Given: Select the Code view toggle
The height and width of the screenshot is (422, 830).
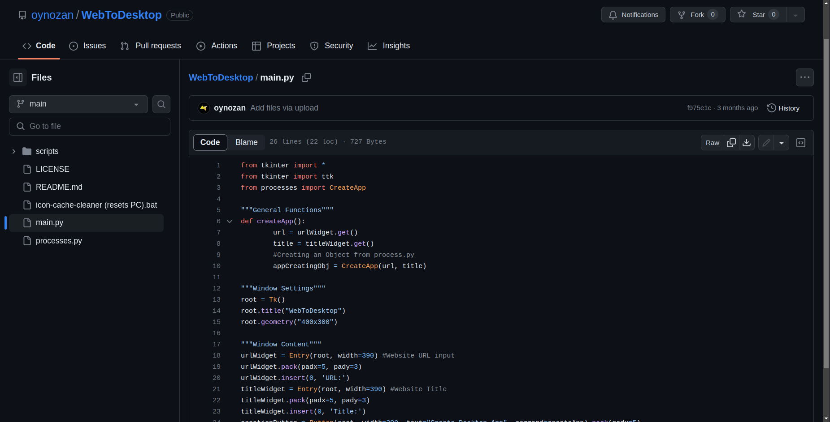Looking at the screenshot, I should point(210,142).
